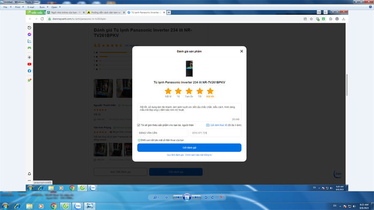Open History icon in Cốc Cốc sidebar
The width and height of the screenshot is (374, 210).
[x=30, y=28]
